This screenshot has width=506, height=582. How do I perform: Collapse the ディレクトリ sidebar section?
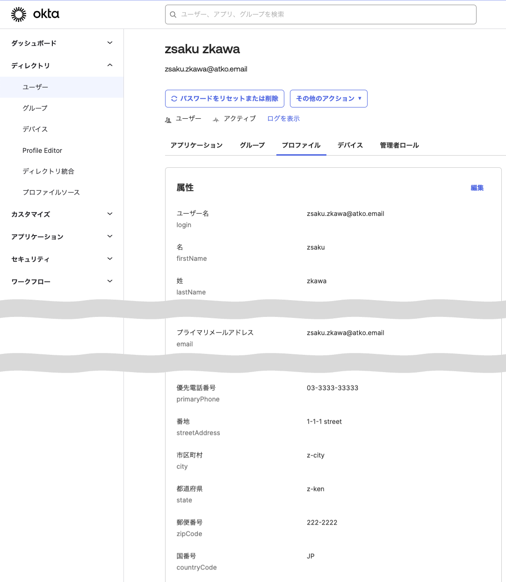click(x=110, y=65)
